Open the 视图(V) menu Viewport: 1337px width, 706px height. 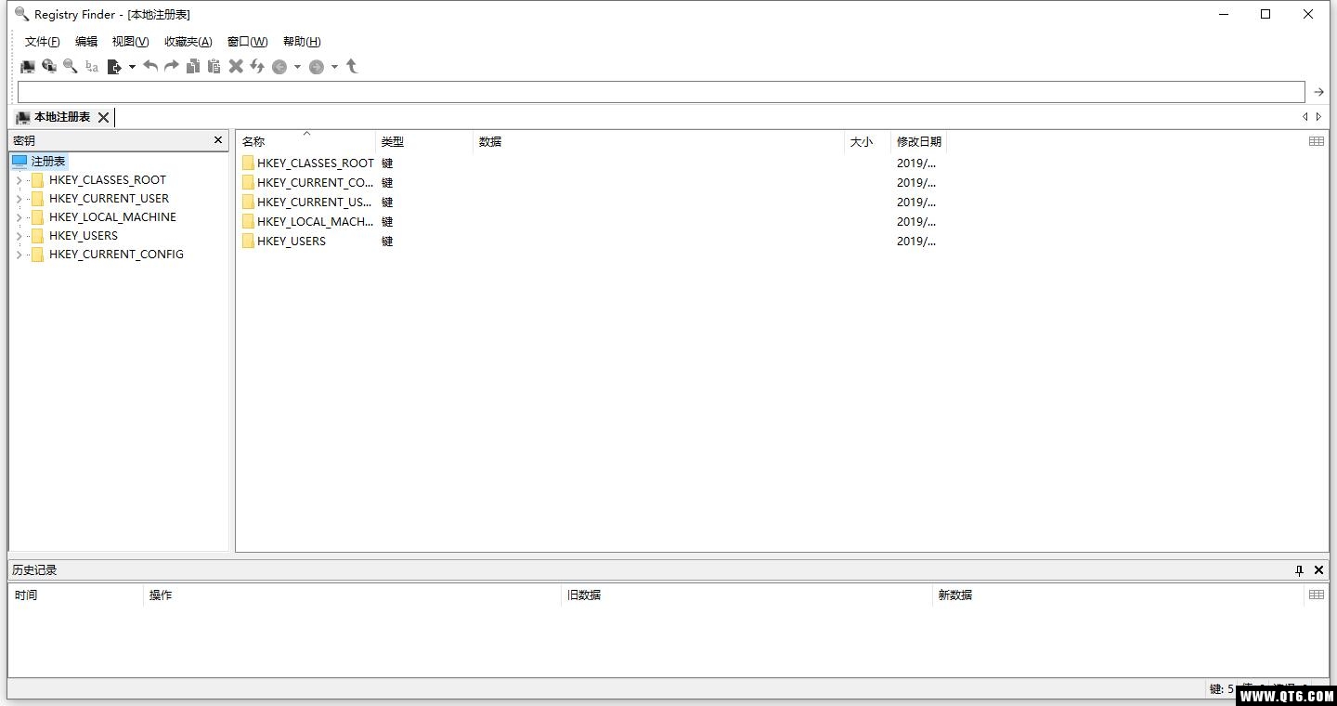131,42
